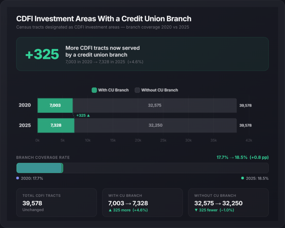Click the down arrow beside 325 fewer

pos(196,210)
